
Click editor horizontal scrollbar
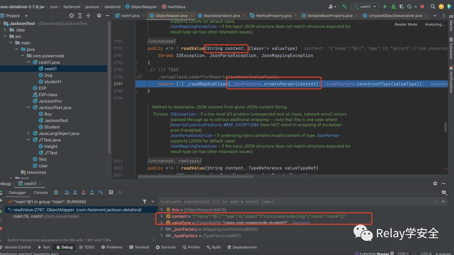coord(196,176)
